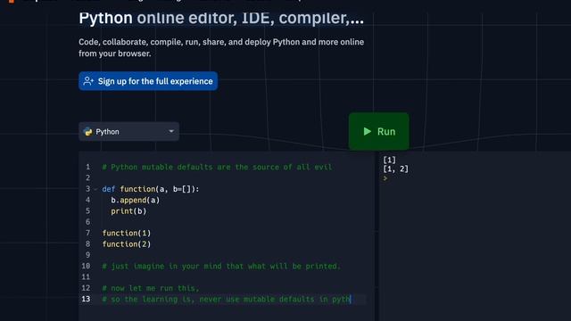Click line number 13 in the gutter
Viewport: 571px width, 321px height.
86,300
